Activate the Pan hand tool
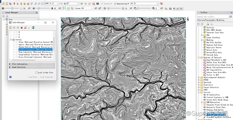This screenshot has height=120, width=233. [21, 4]
